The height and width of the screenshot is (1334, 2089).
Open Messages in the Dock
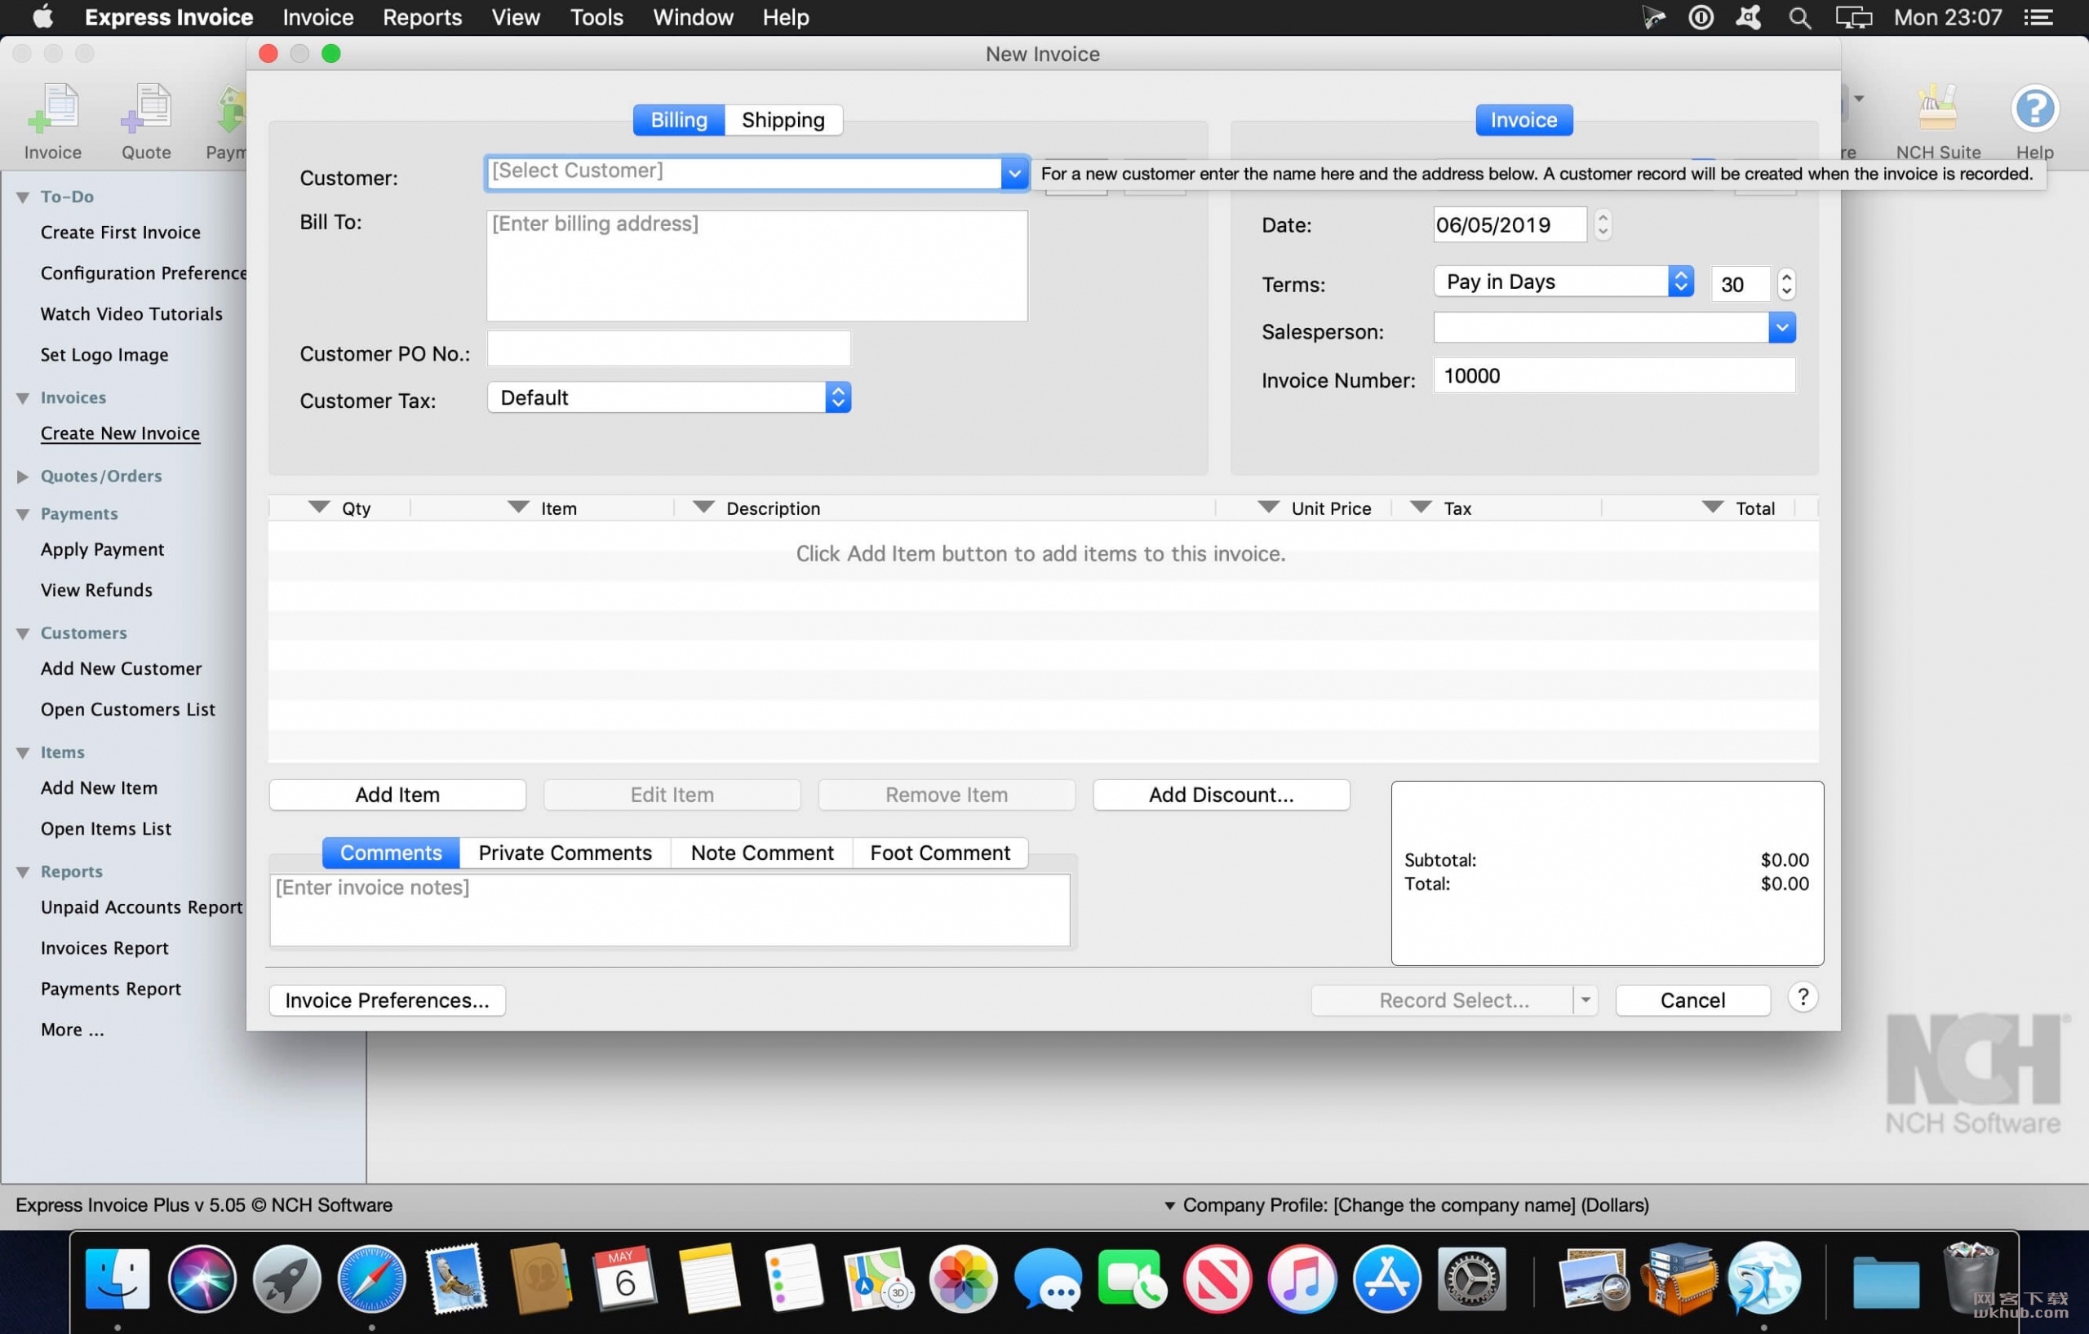click(1048, 1279)
